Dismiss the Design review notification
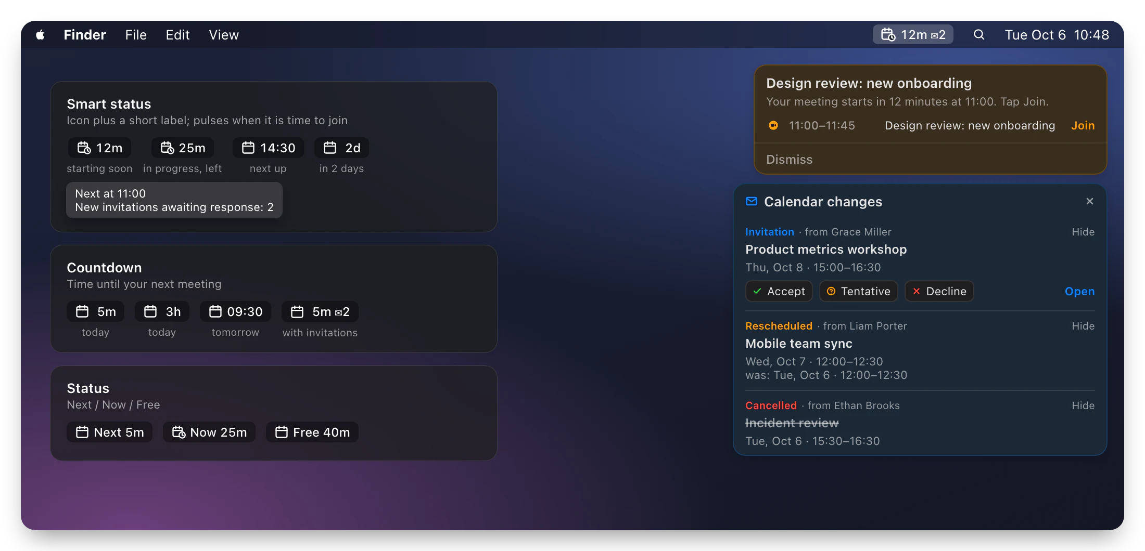The image size is (1145, 551). click(x=789, y=160)
